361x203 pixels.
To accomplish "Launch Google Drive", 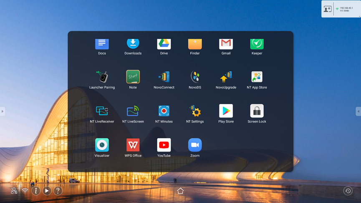I will click(164, 44).
